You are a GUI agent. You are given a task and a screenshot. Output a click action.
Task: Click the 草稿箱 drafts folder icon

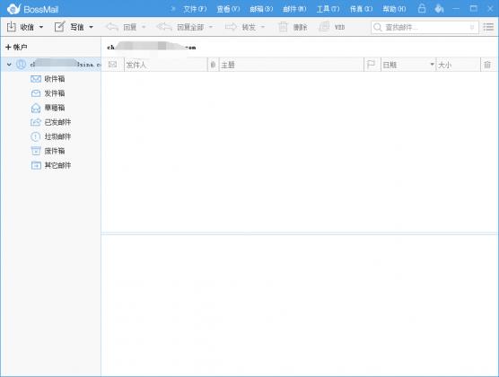(36, 108)
